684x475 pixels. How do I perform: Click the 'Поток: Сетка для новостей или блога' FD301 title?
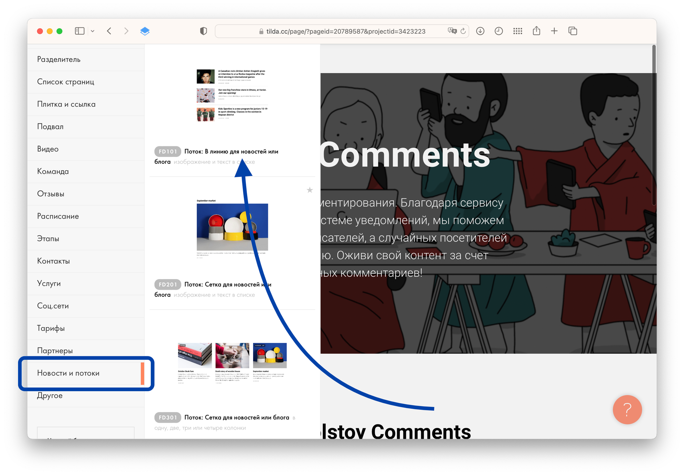pos(237,418)
